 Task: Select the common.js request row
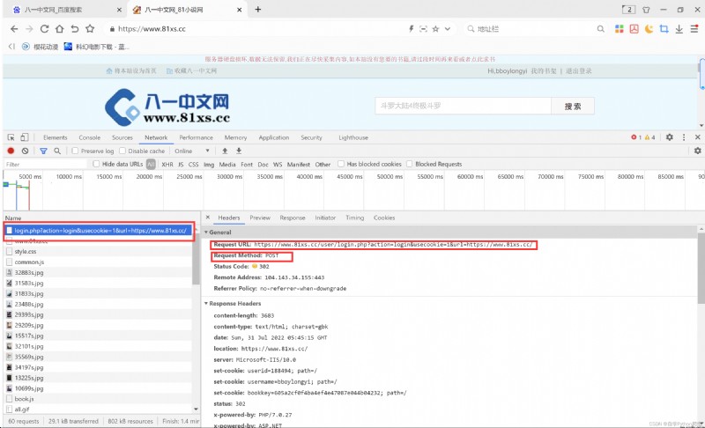99,262
